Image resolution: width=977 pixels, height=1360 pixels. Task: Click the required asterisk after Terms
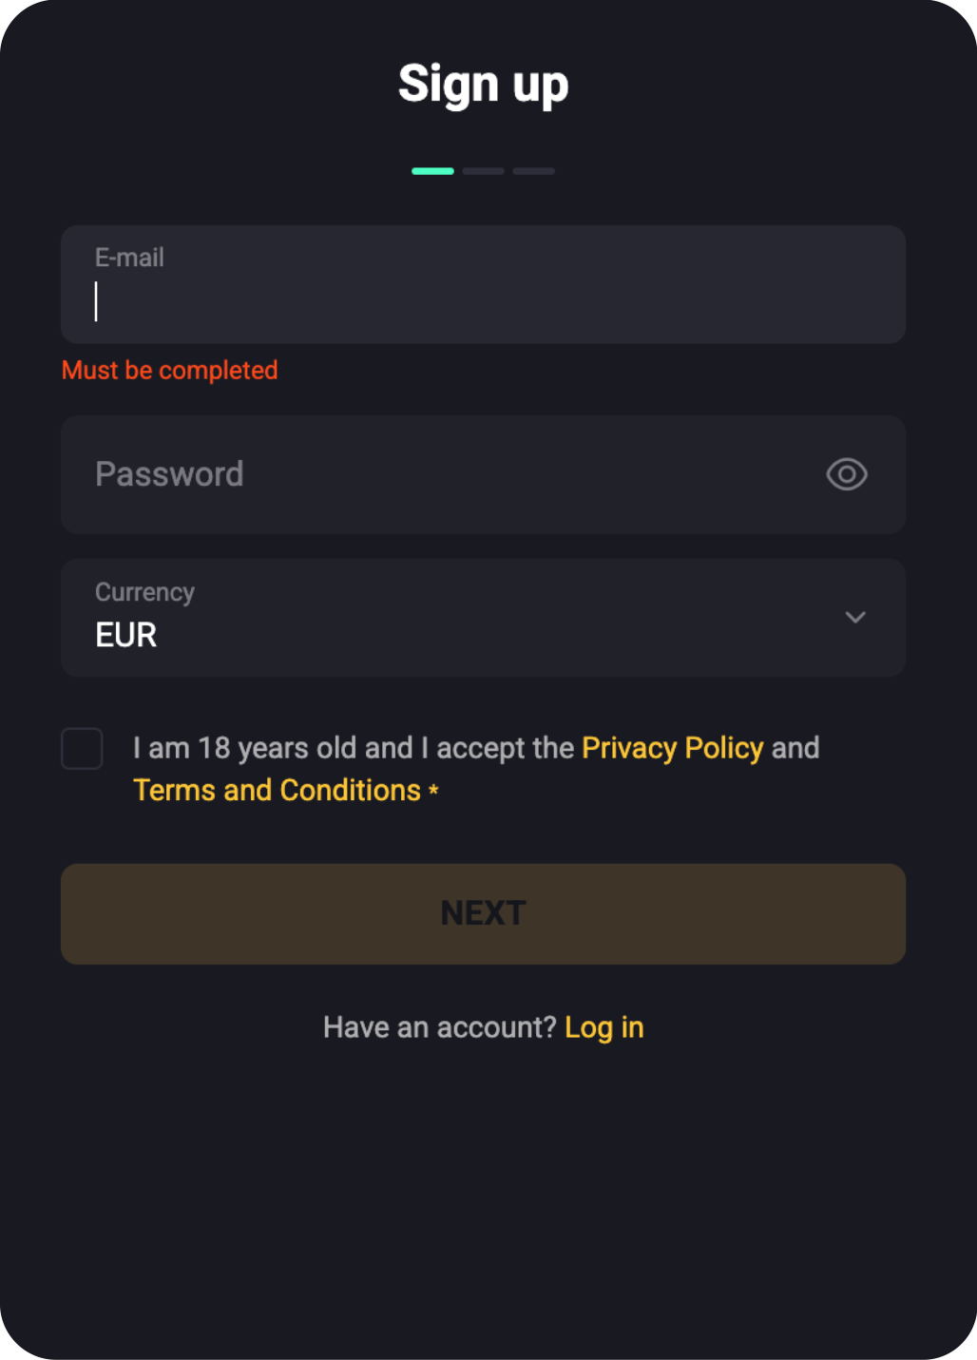(433, 790)
